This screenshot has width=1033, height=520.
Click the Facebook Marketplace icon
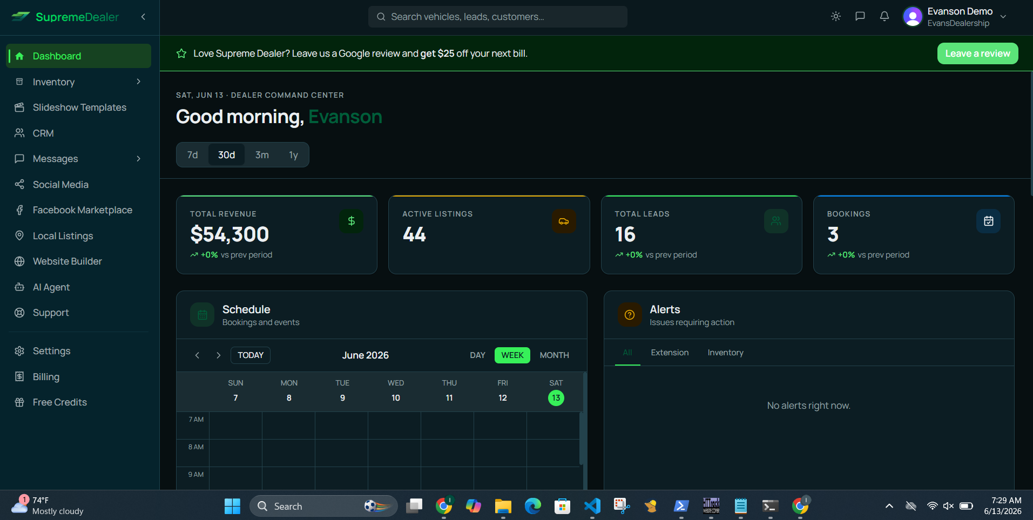[19, 210]
